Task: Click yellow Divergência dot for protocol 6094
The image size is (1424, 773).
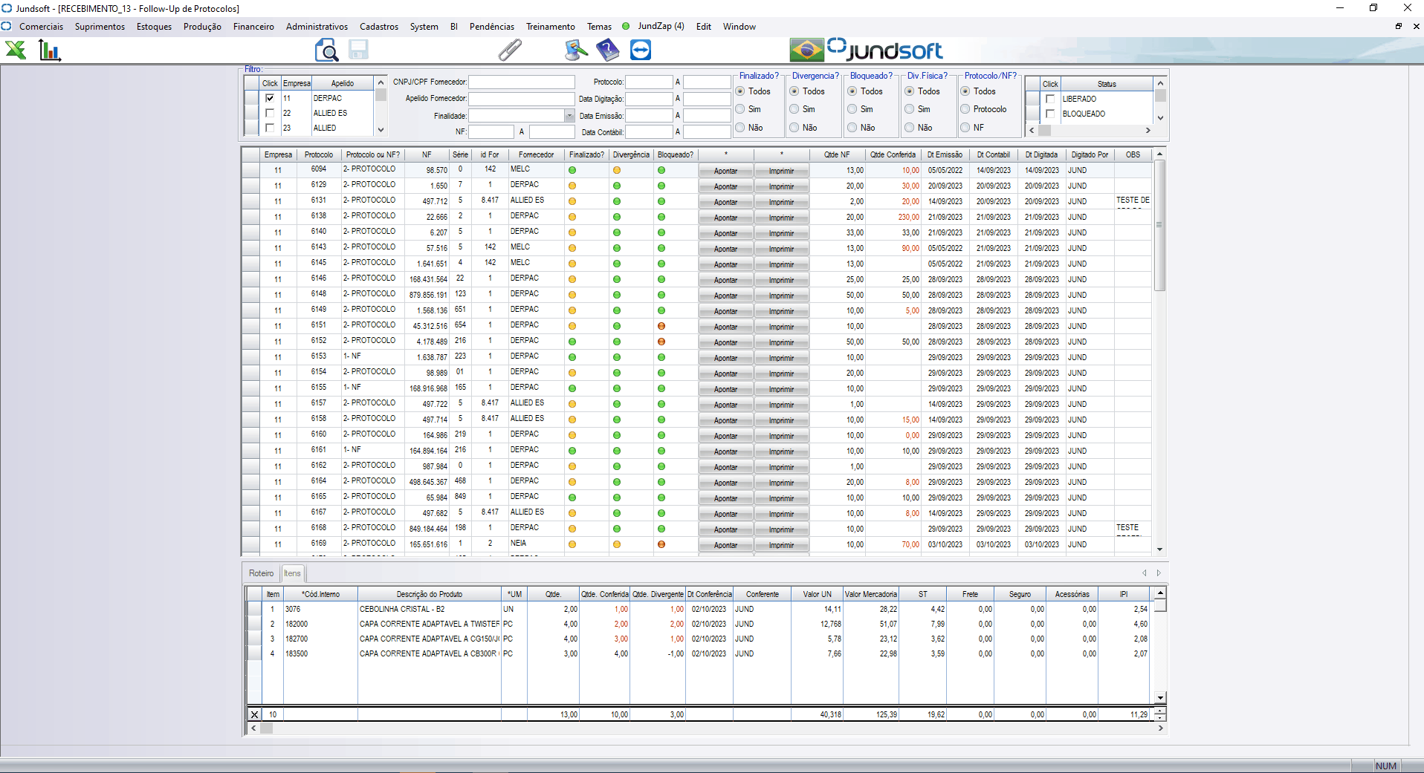Action: (617, 170)
